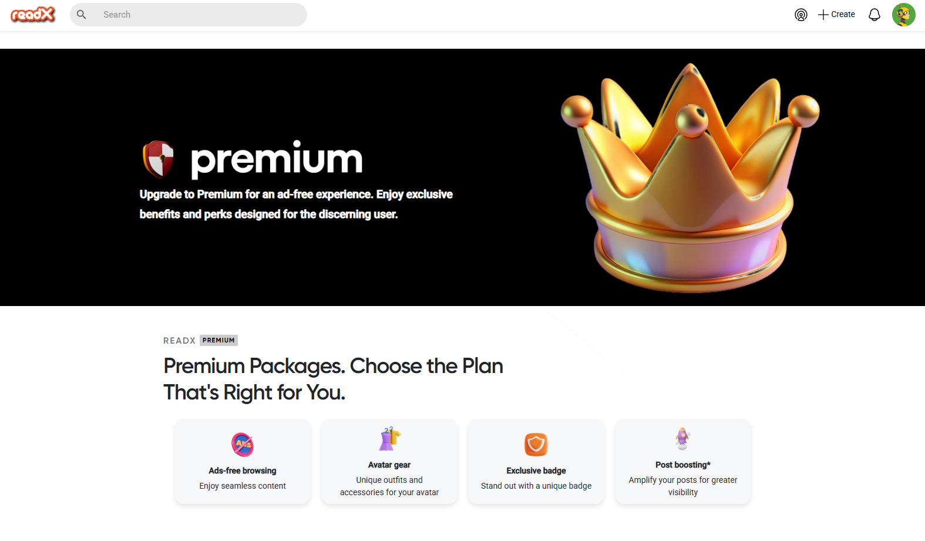Viewport: 925px width, 541px height.
Task: Click the Post boosting rocket icon
Action: (x=682, y=439)
